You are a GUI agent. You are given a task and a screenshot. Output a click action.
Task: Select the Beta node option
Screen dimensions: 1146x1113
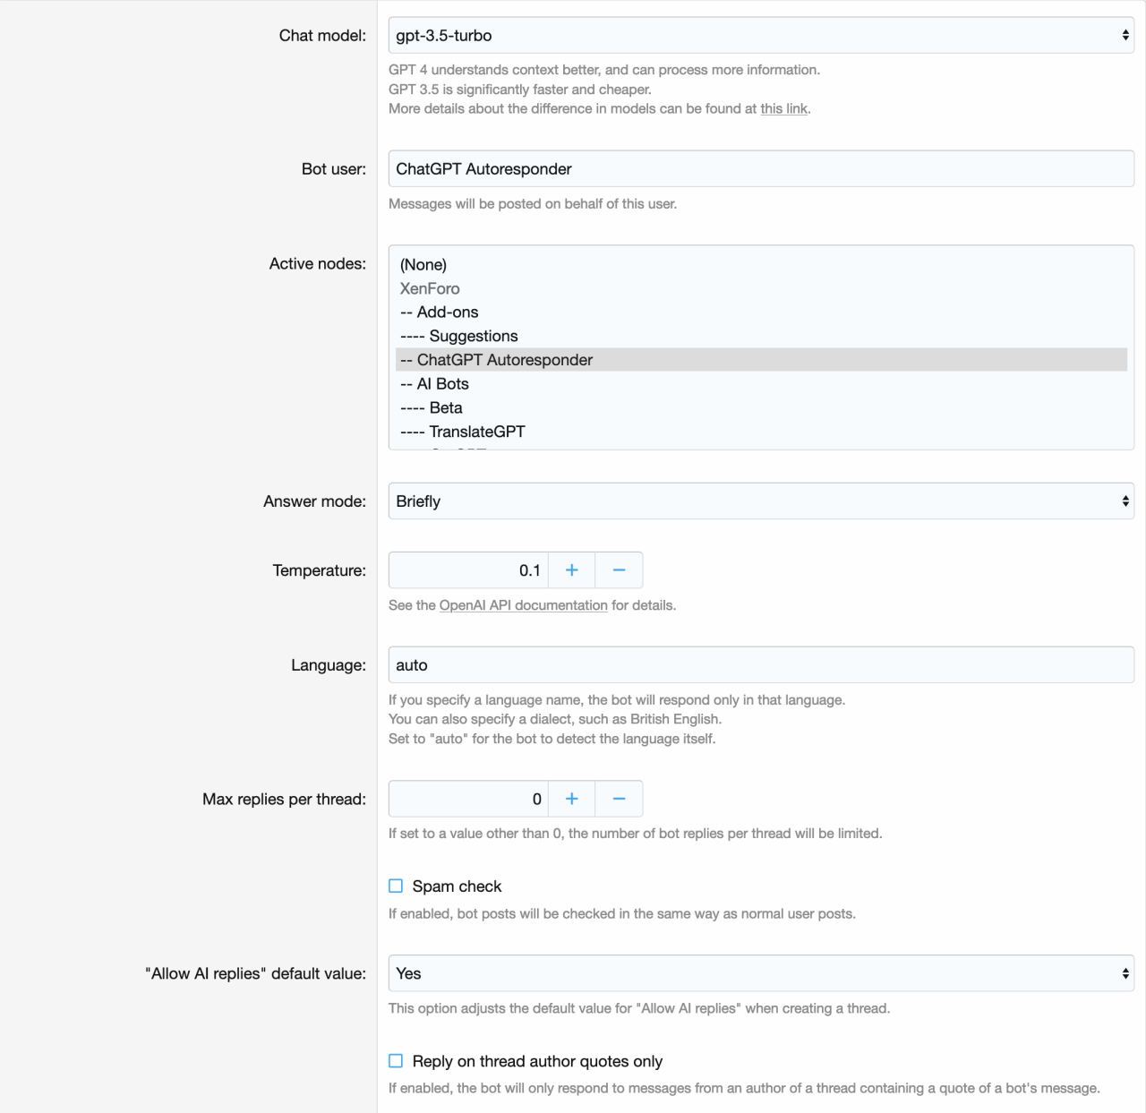tap(445, 408)
